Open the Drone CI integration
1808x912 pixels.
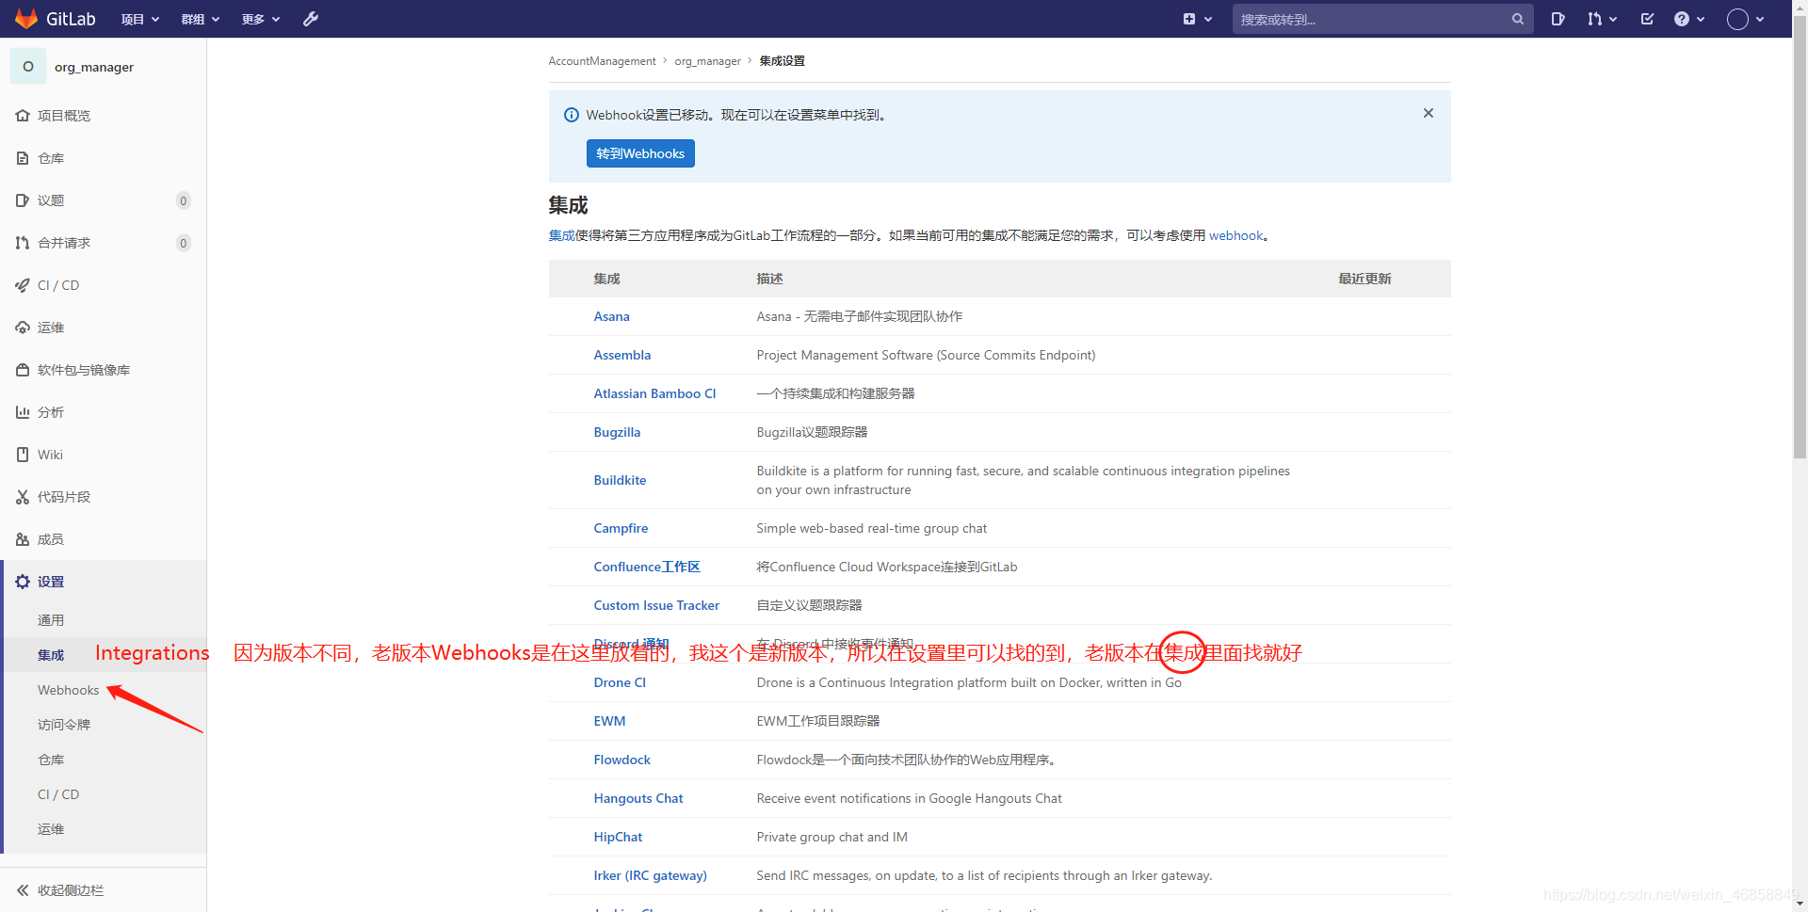(620, 682)
